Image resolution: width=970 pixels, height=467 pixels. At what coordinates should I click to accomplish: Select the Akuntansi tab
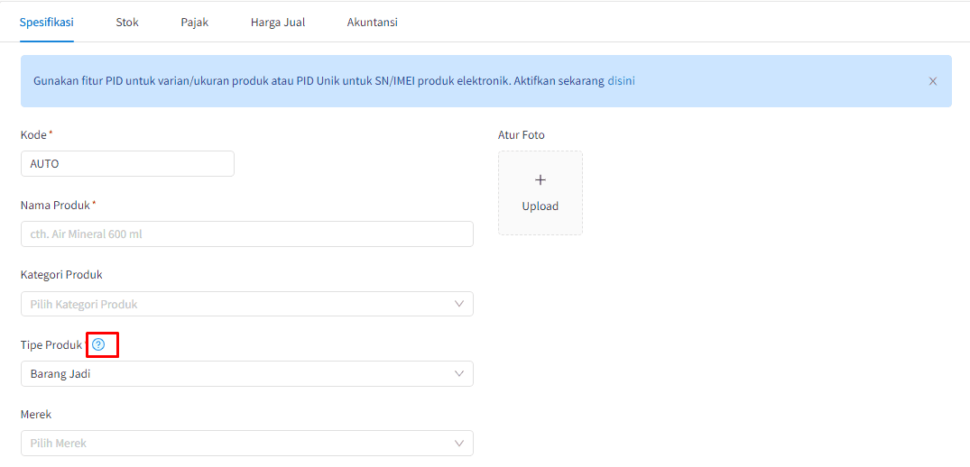373,23
